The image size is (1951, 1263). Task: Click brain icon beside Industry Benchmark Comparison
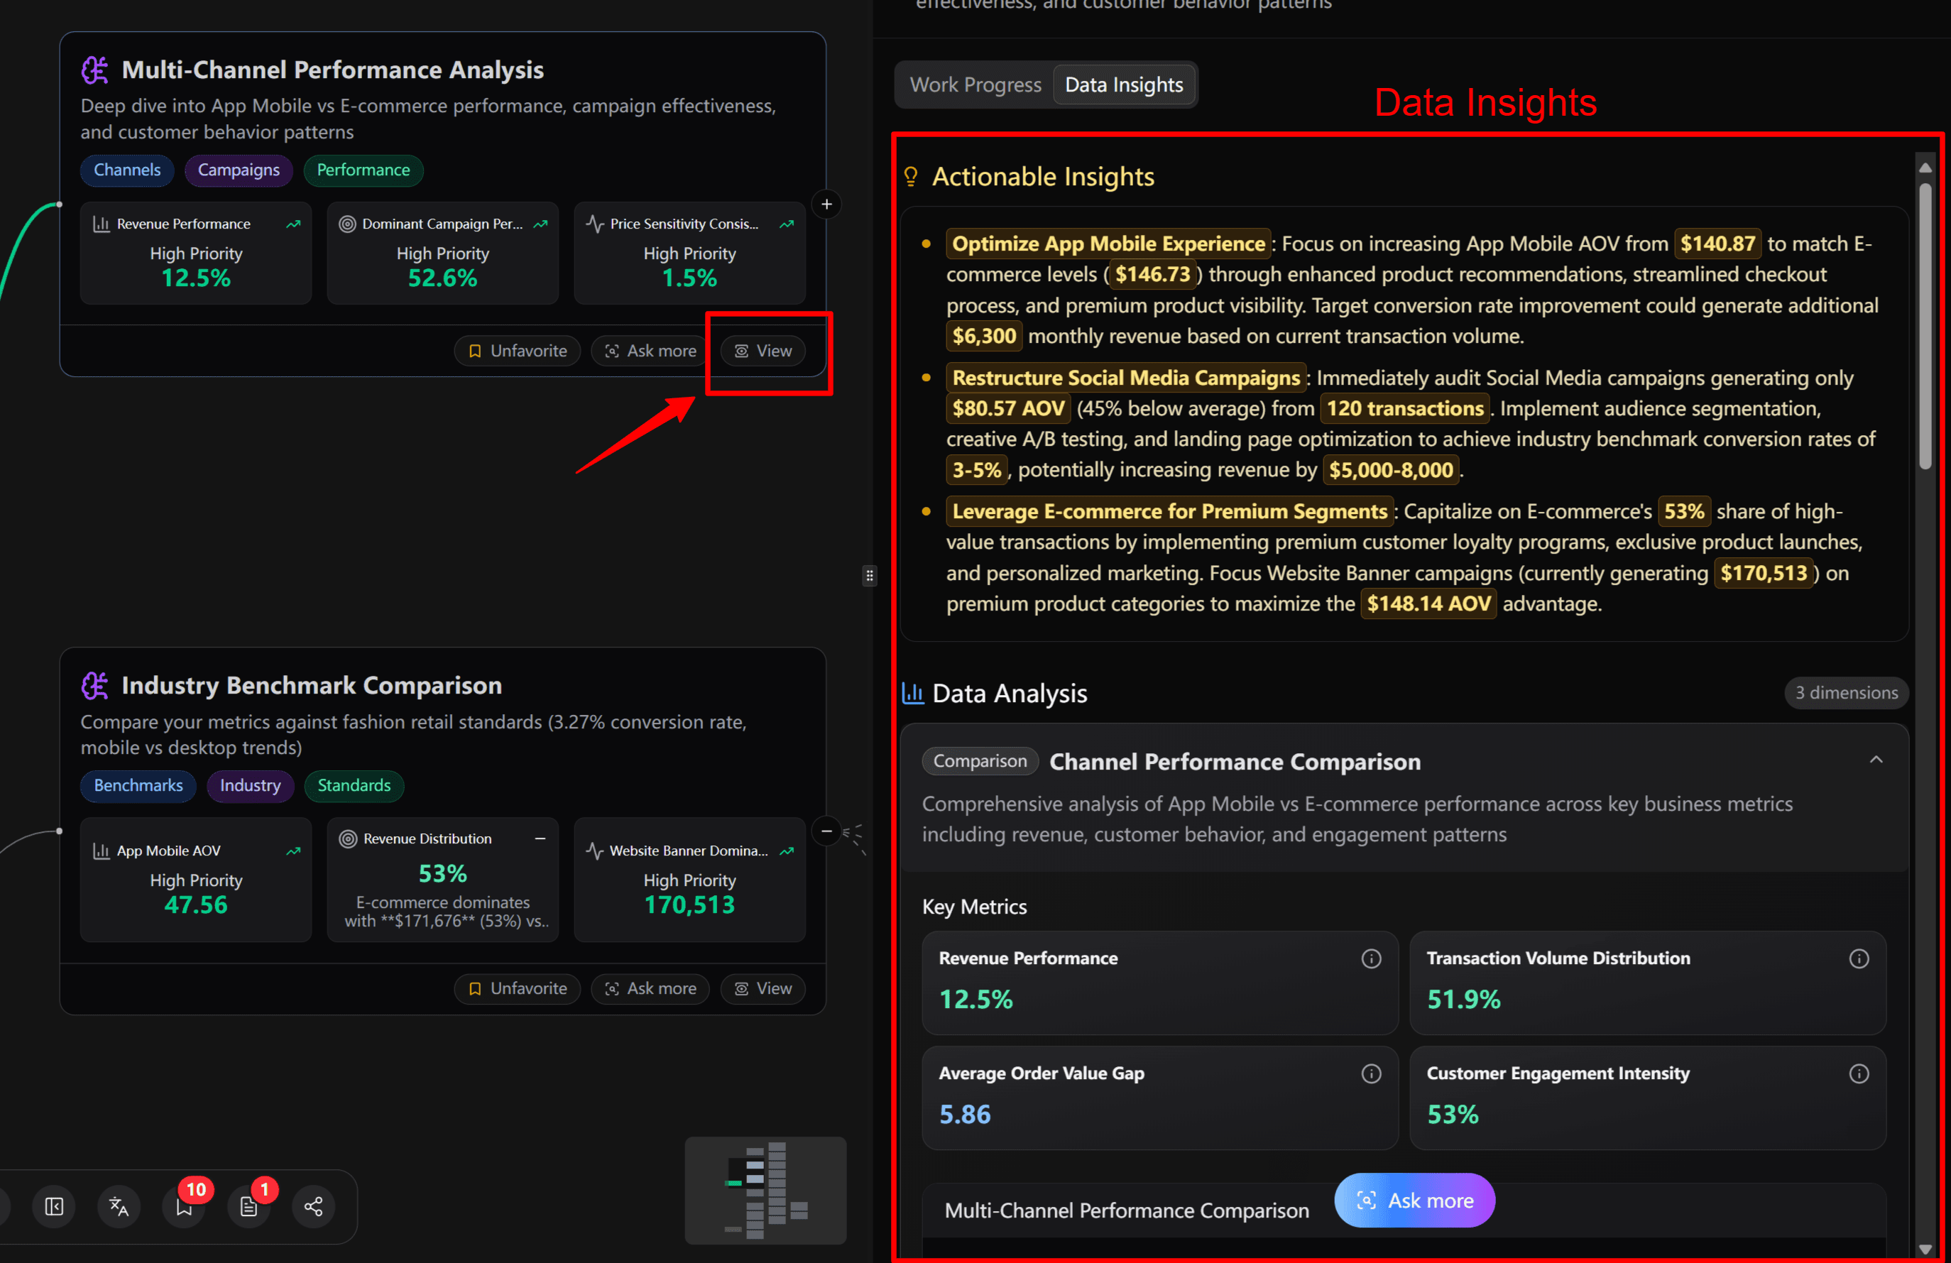[x=95, y=685]
